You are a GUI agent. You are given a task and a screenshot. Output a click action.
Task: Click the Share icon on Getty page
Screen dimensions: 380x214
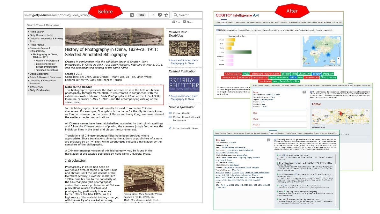tap(185, 22)
